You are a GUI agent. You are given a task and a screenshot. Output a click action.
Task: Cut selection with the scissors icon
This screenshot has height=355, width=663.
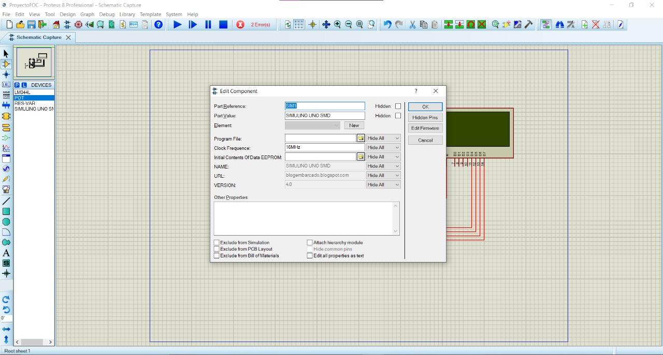pyautogui.click(x=412, y=24)
